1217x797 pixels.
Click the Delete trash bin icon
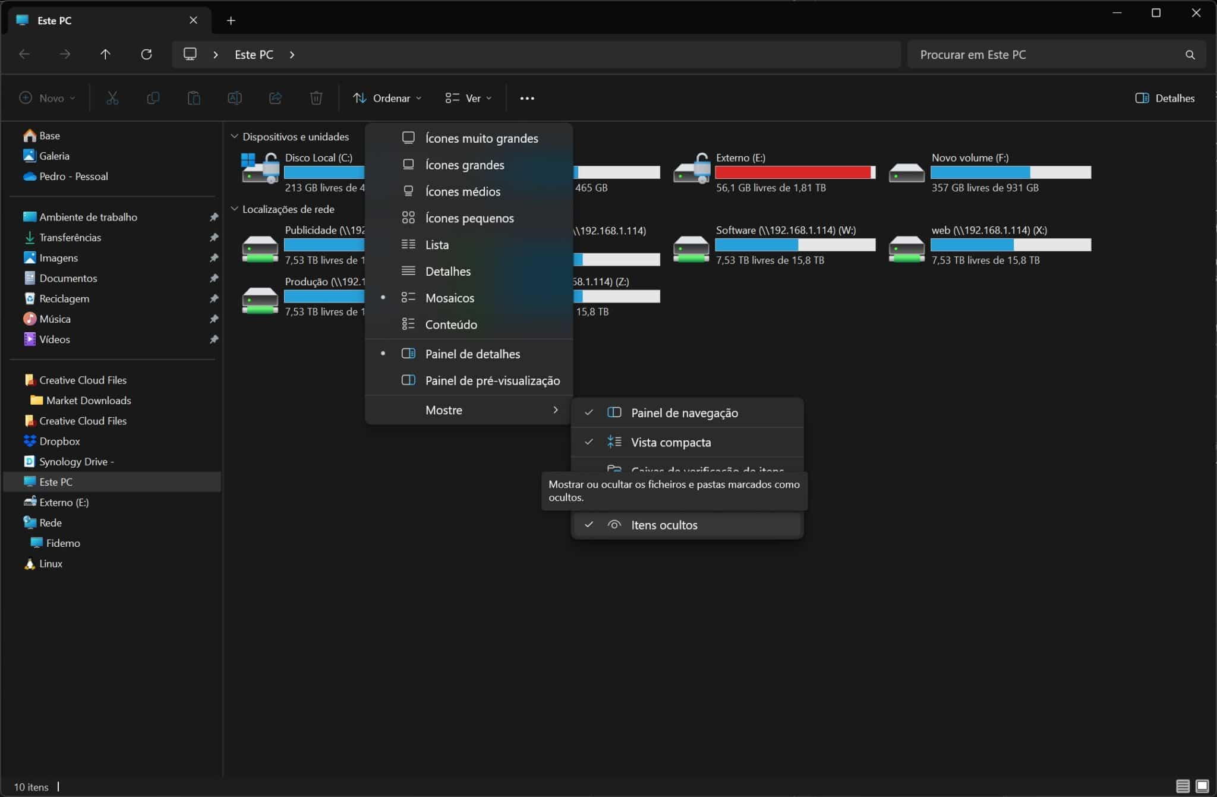(316, 98)
